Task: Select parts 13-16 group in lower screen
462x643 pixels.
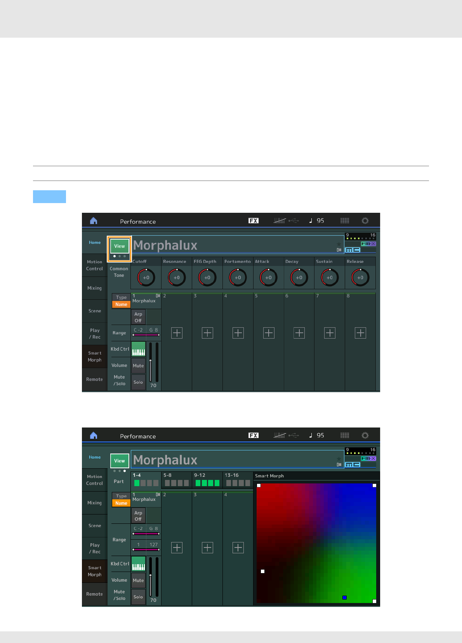Action: (x=238, y=480)
